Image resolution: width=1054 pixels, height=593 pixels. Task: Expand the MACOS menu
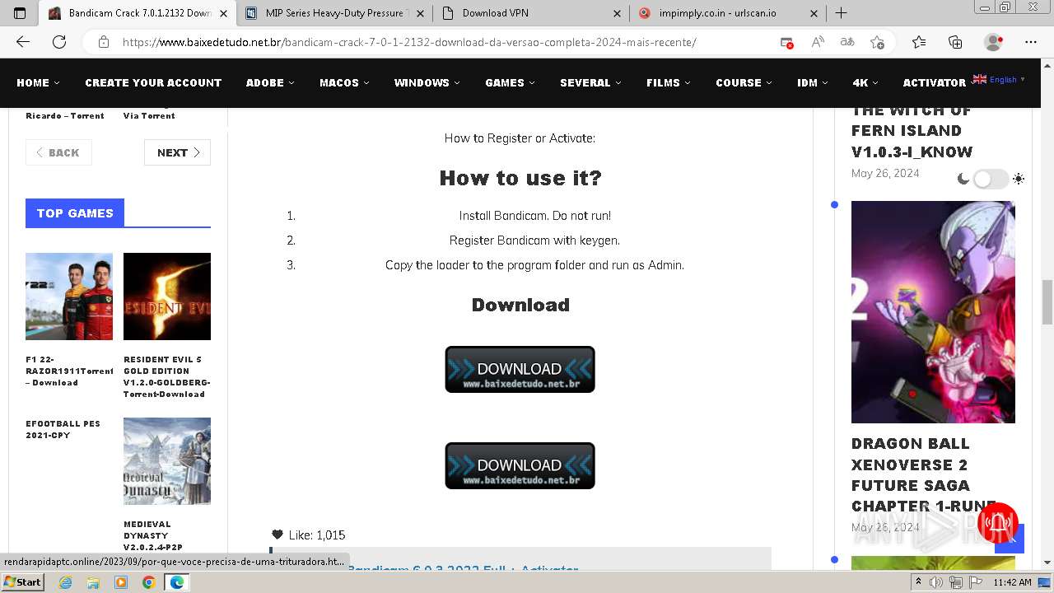(x=344, y=82)
